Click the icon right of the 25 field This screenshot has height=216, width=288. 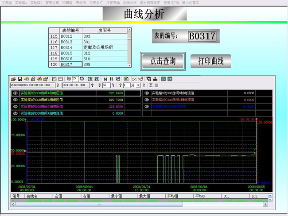coord(82,79)
